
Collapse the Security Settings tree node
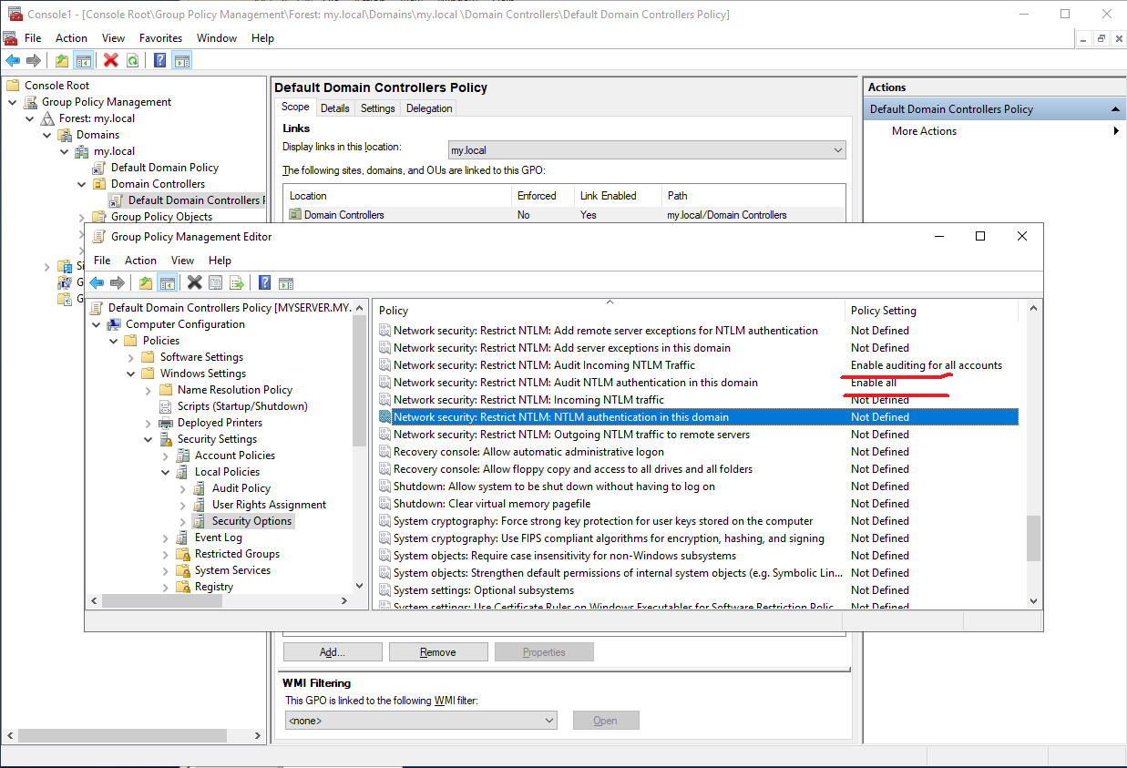(149, 439)
